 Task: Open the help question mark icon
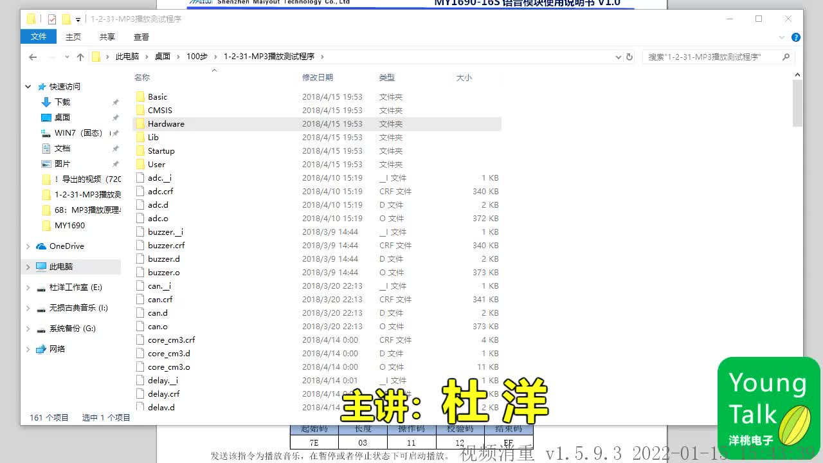(x=796, y=37)
